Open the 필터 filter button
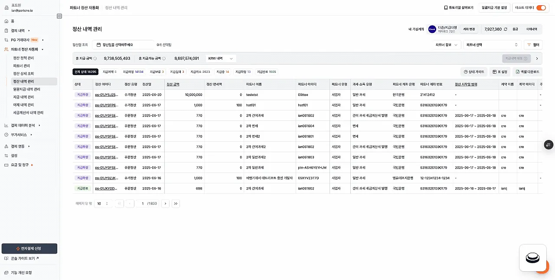The image size is (555, 280). click(533, 45)
